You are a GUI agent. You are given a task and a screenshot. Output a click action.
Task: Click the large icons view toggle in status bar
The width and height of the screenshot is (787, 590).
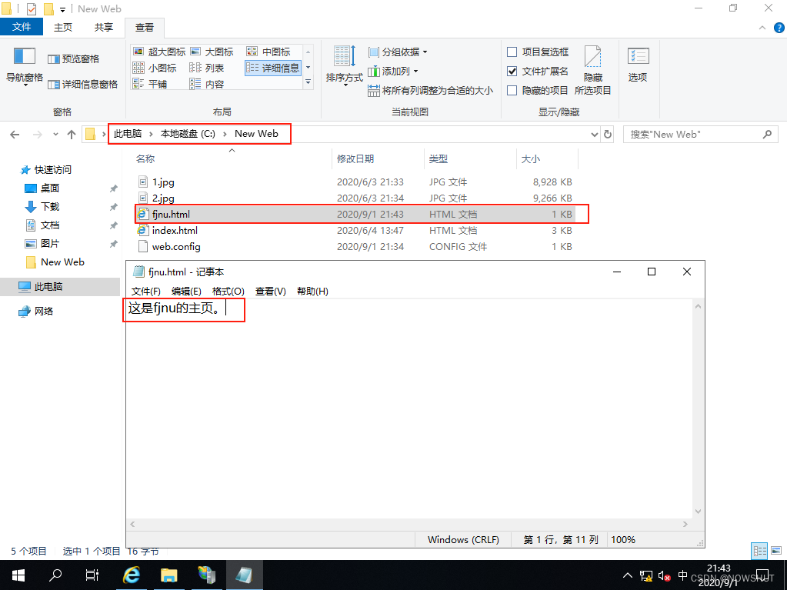776,551
